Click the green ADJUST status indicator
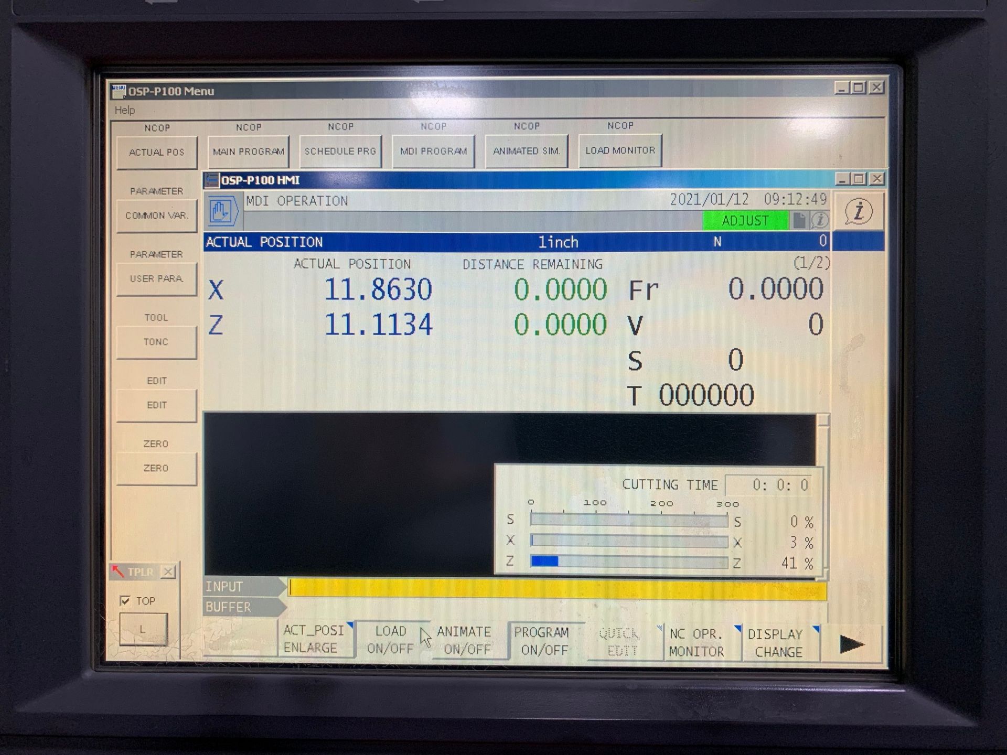 point(745,221)
